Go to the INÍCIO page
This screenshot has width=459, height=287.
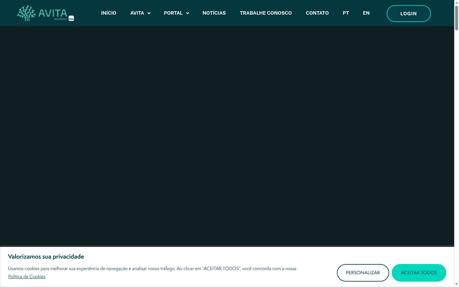pyautogui.click(x=109, y=13)
